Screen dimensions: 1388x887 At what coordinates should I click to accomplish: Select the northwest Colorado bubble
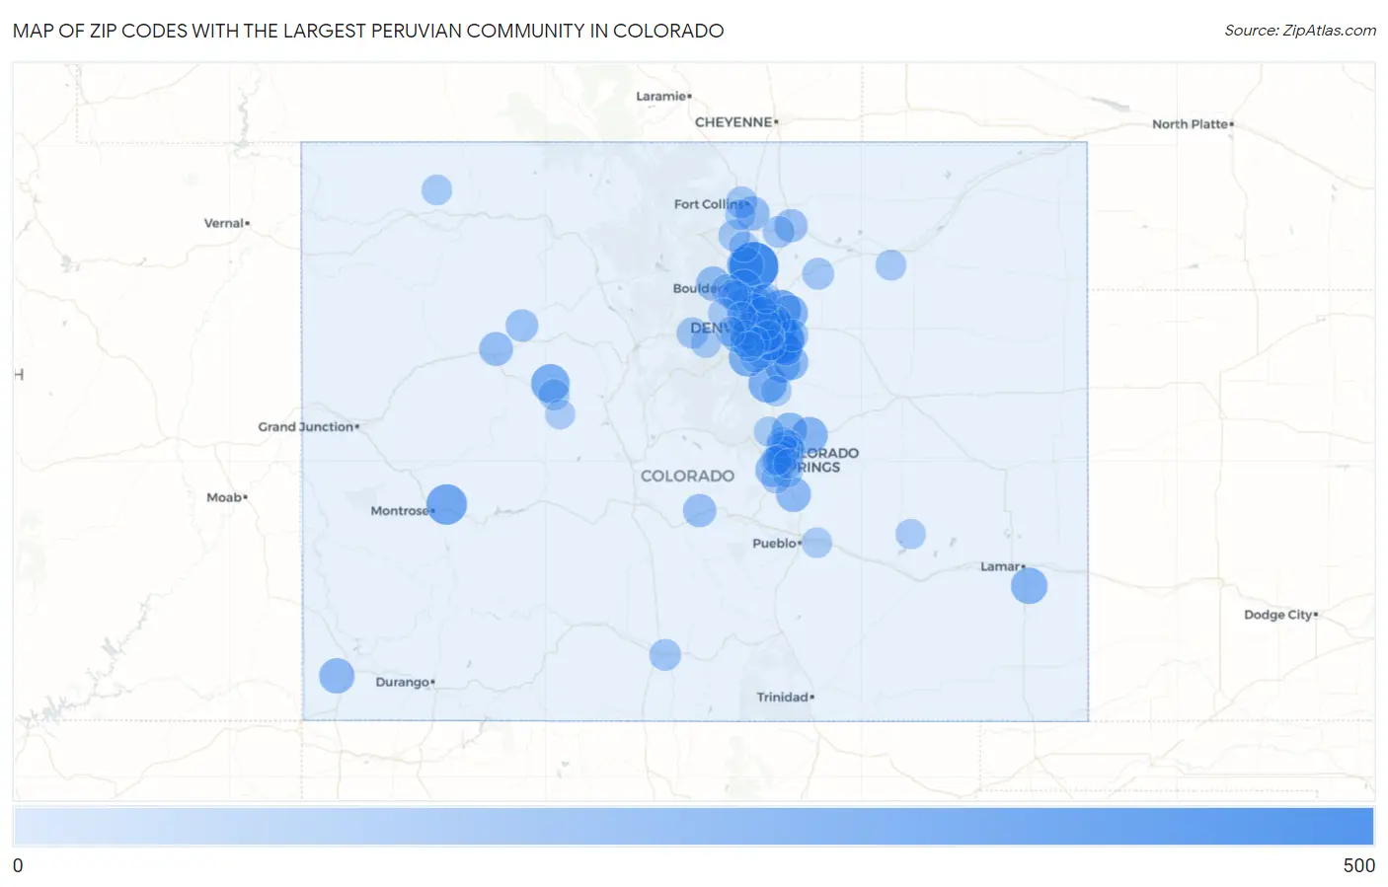(x=436, y=189)
